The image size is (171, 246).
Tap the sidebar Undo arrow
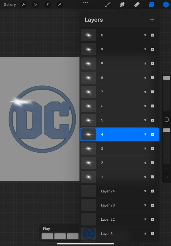[x=167, y=169]
